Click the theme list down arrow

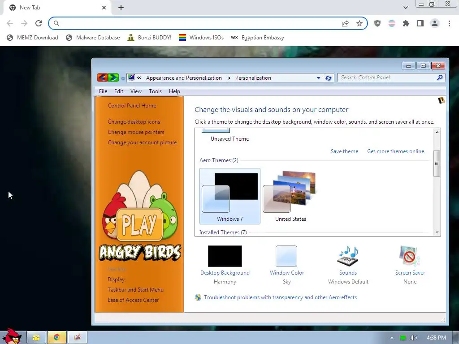tap(437, 232)
